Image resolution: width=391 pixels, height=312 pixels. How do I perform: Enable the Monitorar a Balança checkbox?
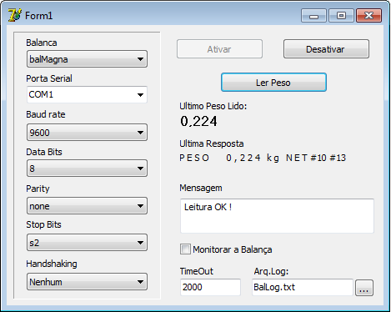tap(185, 249)
